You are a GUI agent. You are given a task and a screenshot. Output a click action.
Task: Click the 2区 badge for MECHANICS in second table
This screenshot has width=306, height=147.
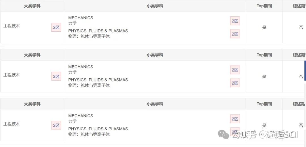(235, 70)
